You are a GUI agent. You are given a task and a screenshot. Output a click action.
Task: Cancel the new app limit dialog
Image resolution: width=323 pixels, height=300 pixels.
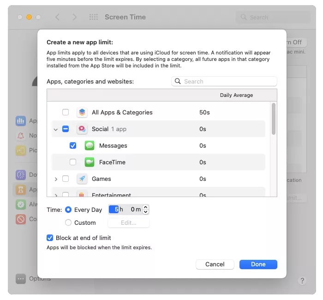coord(215,264)
